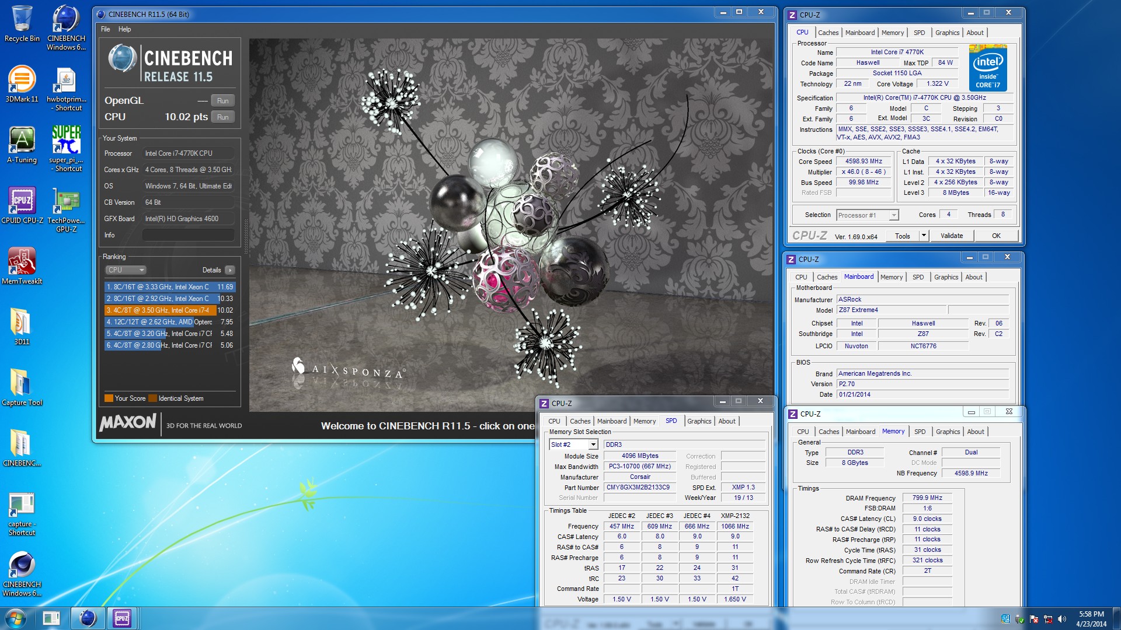Open About tab in Memory CPU-Z window

(976, 432)
